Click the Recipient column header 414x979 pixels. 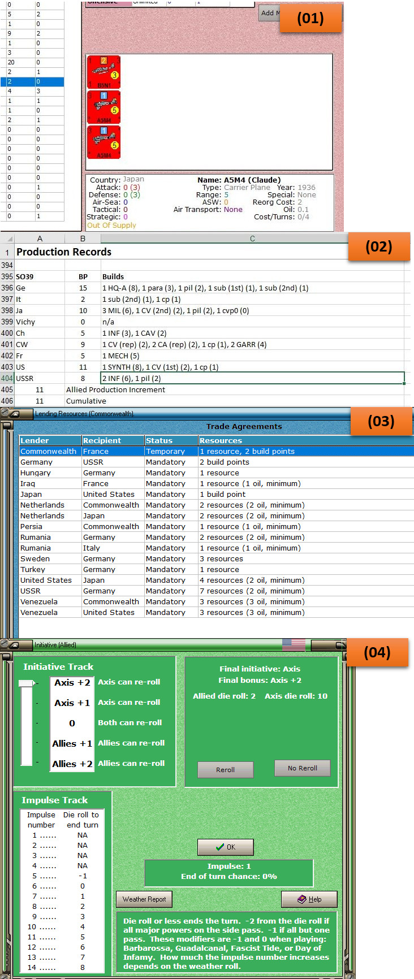pos(113,440)
